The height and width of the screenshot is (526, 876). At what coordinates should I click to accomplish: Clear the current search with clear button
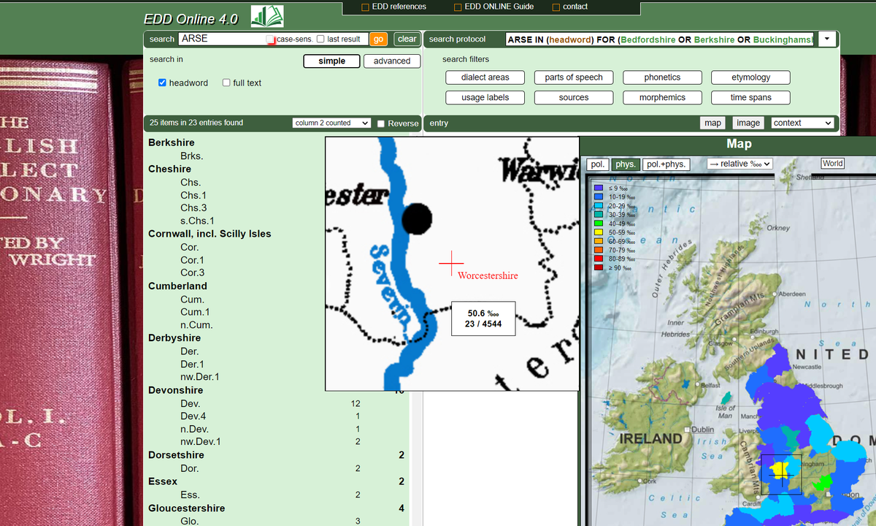pos(407,39)
